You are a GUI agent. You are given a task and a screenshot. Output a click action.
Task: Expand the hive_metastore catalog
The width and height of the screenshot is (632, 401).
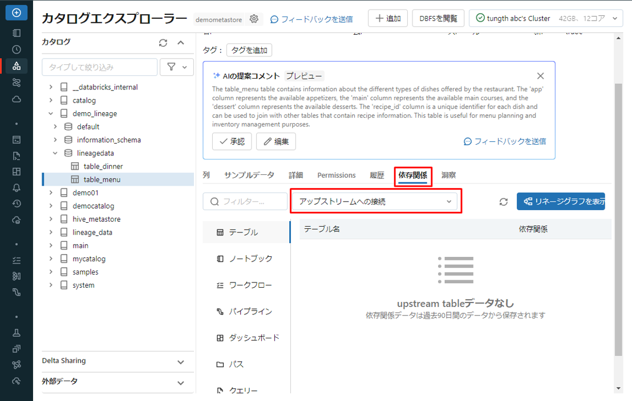(x=51, y=219)
